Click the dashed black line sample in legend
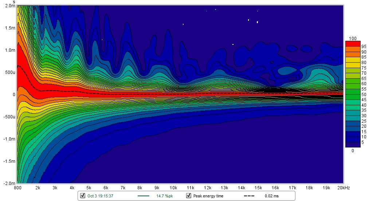Screen dimensions: 373x201 249,196
